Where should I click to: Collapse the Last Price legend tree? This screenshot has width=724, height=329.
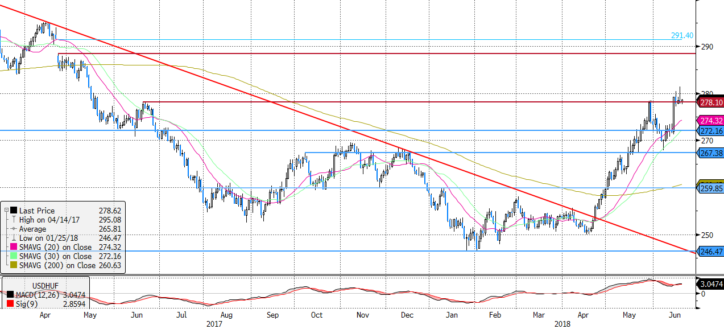click(x=6, y=211)
